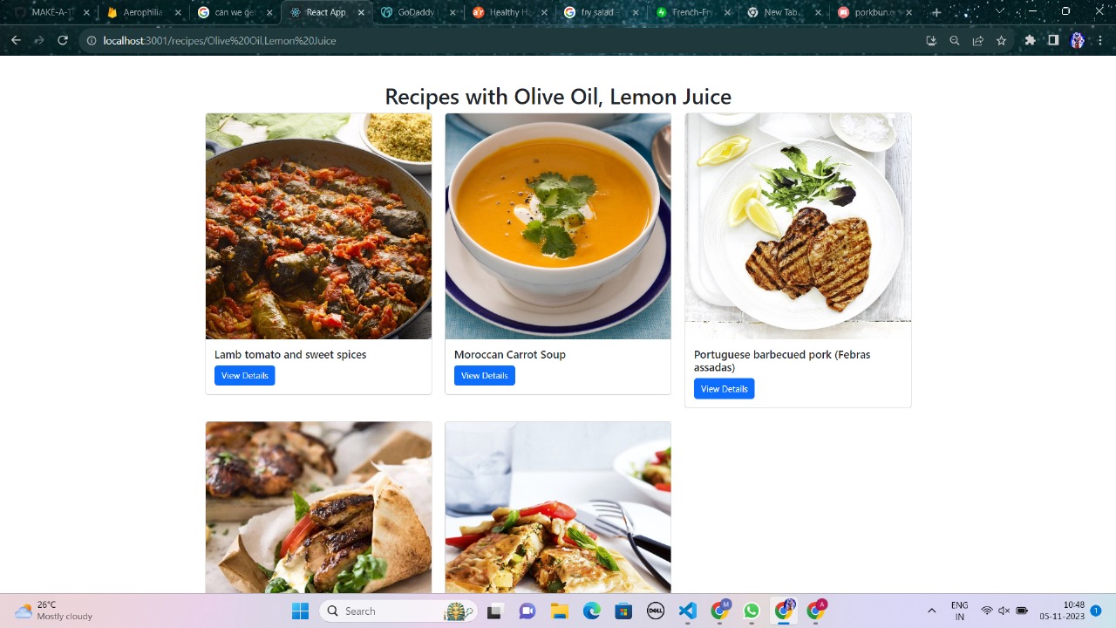Click 'Lamb tomato and sweet spices' title
The image size is (1116, 628).
coord(290,355)
